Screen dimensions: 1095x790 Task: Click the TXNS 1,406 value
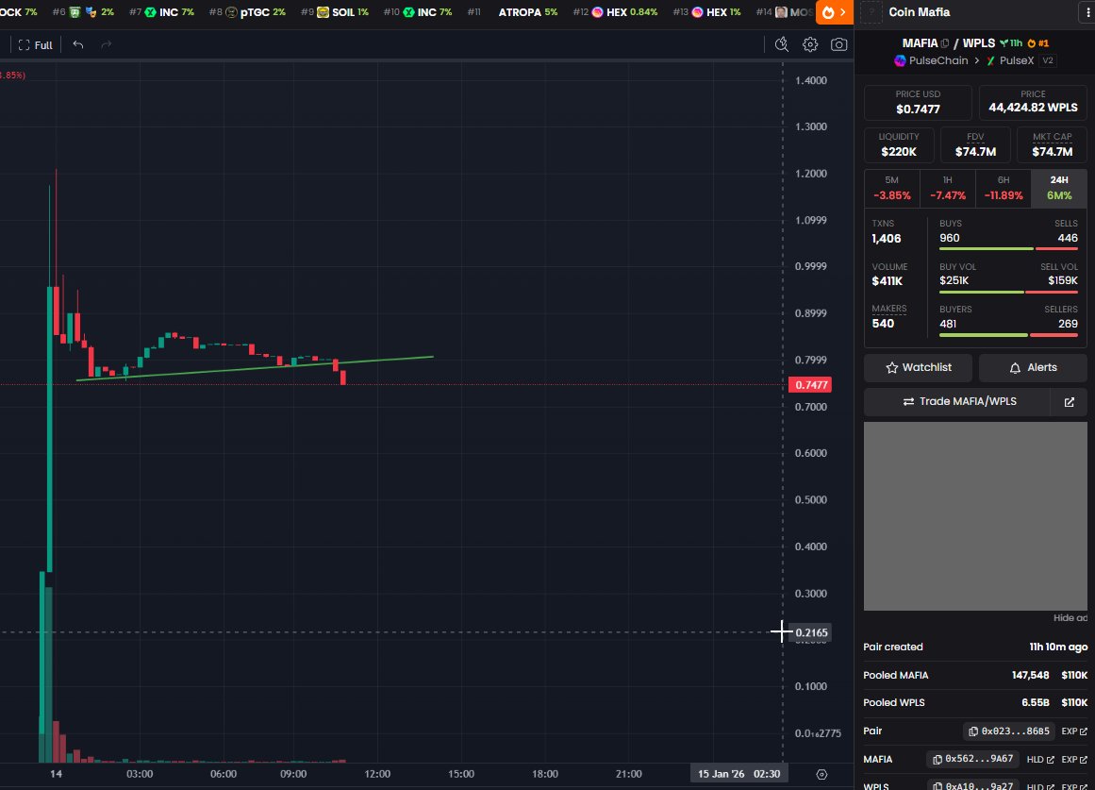pyautogui.click(x=887, y=239)
